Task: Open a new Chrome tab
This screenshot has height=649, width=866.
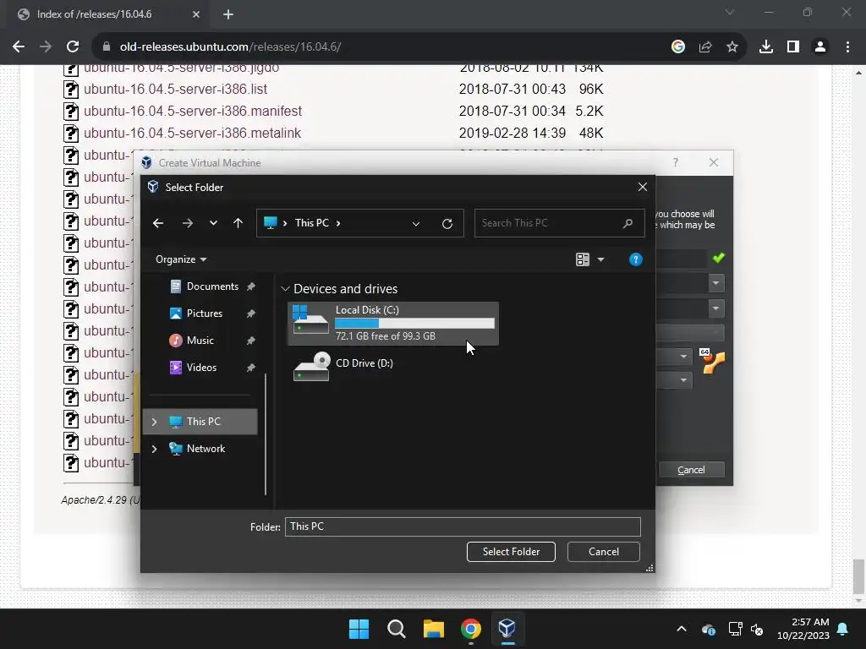Action: 228,14
